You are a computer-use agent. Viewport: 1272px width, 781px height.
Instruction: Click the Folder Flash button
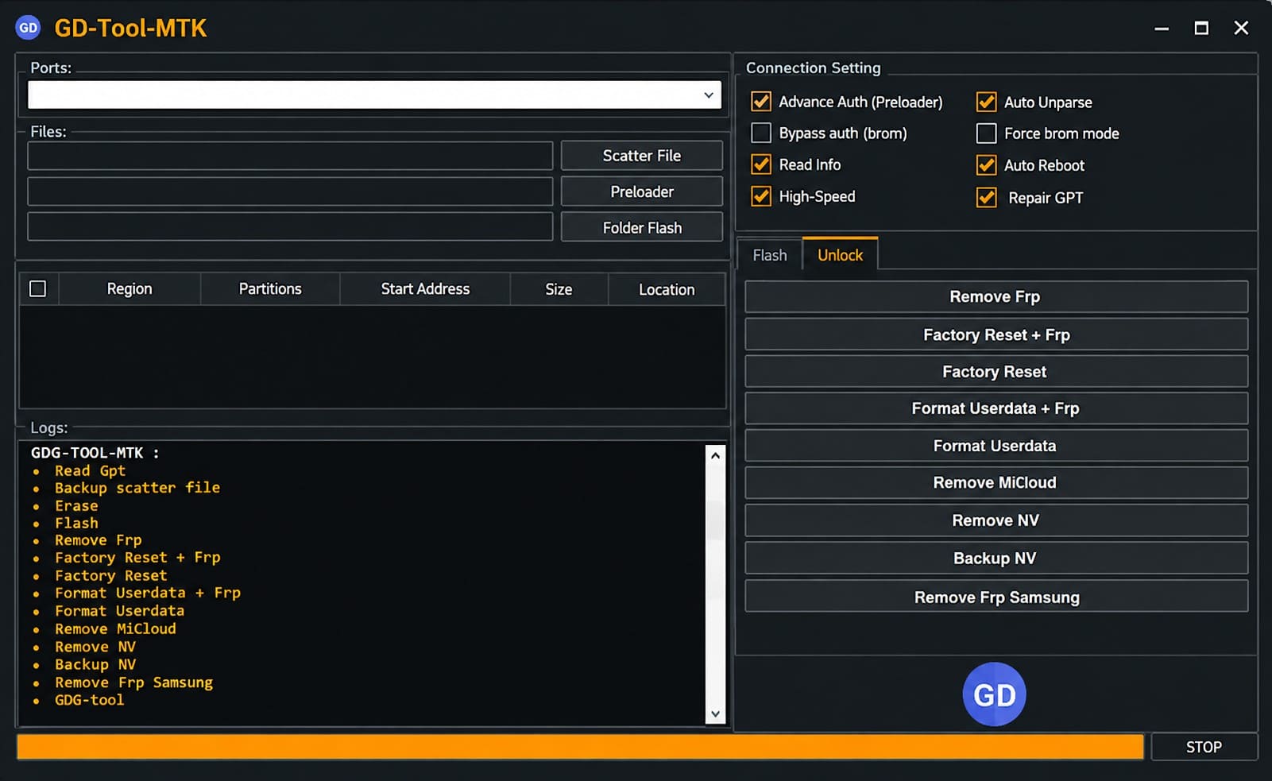(642, 227)
